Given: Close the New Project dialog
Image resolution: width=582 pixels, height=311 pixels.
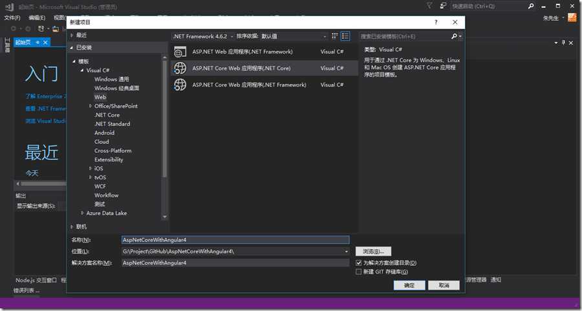Looking at the screenshot, I should [x=455, y=22].
